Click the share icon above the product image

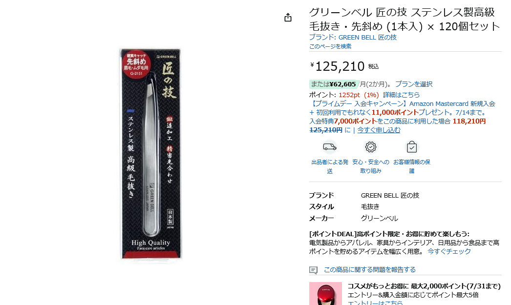coord(288,17)
